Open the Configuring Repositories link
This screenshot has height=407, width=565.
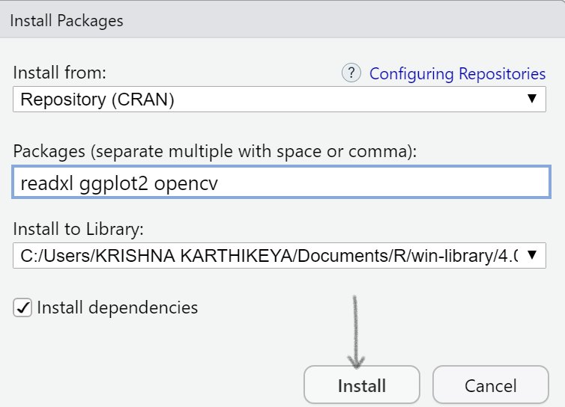457,73
